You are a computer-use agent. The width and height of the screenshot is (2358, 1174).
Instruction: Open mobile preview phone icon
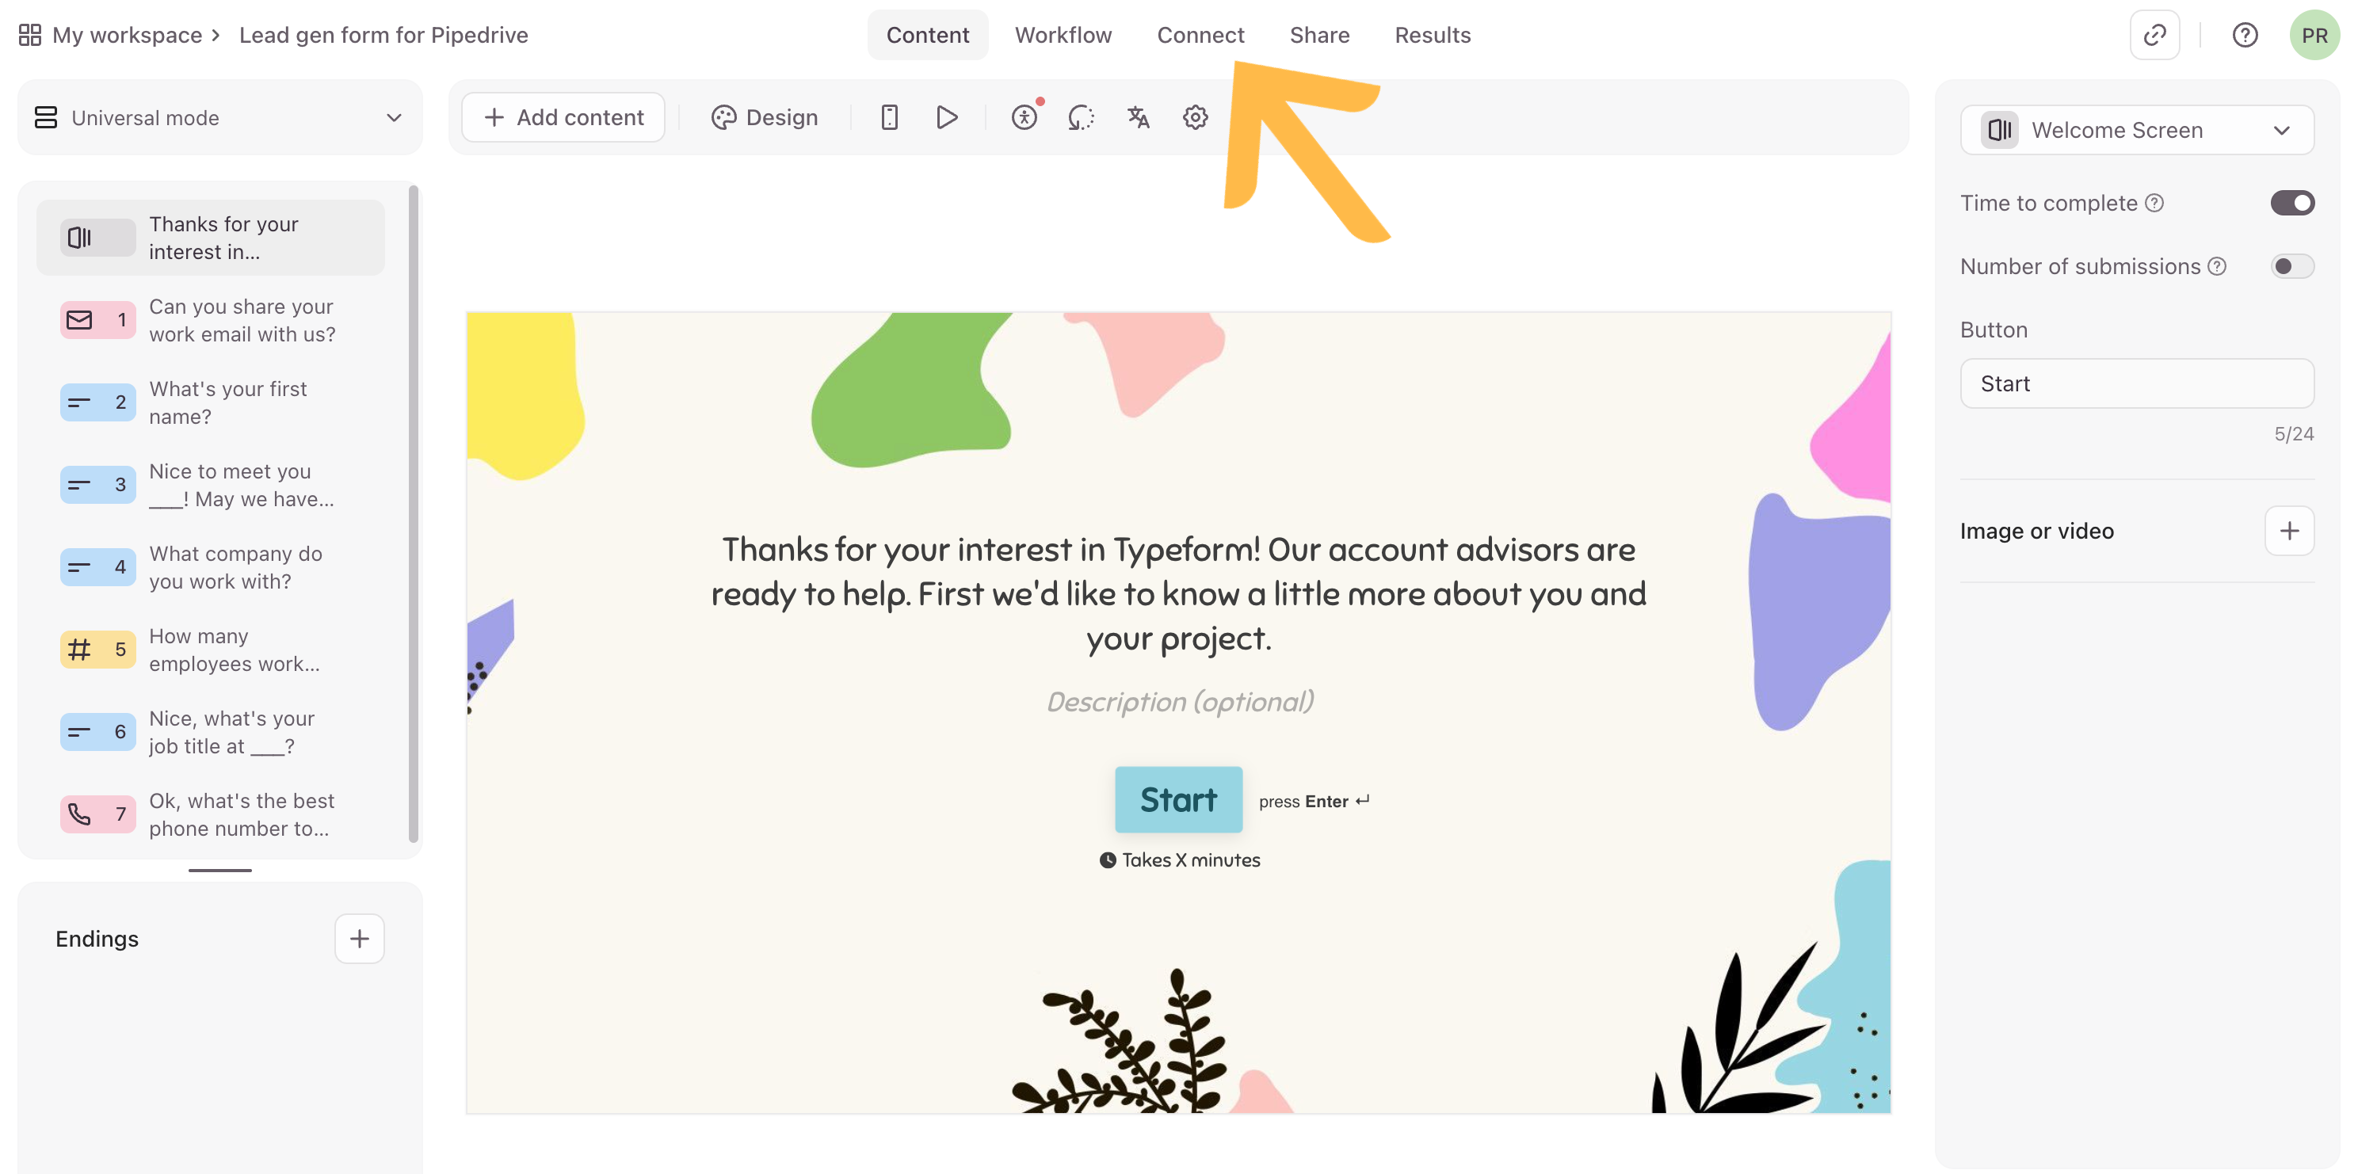click(x=889, y=117)
